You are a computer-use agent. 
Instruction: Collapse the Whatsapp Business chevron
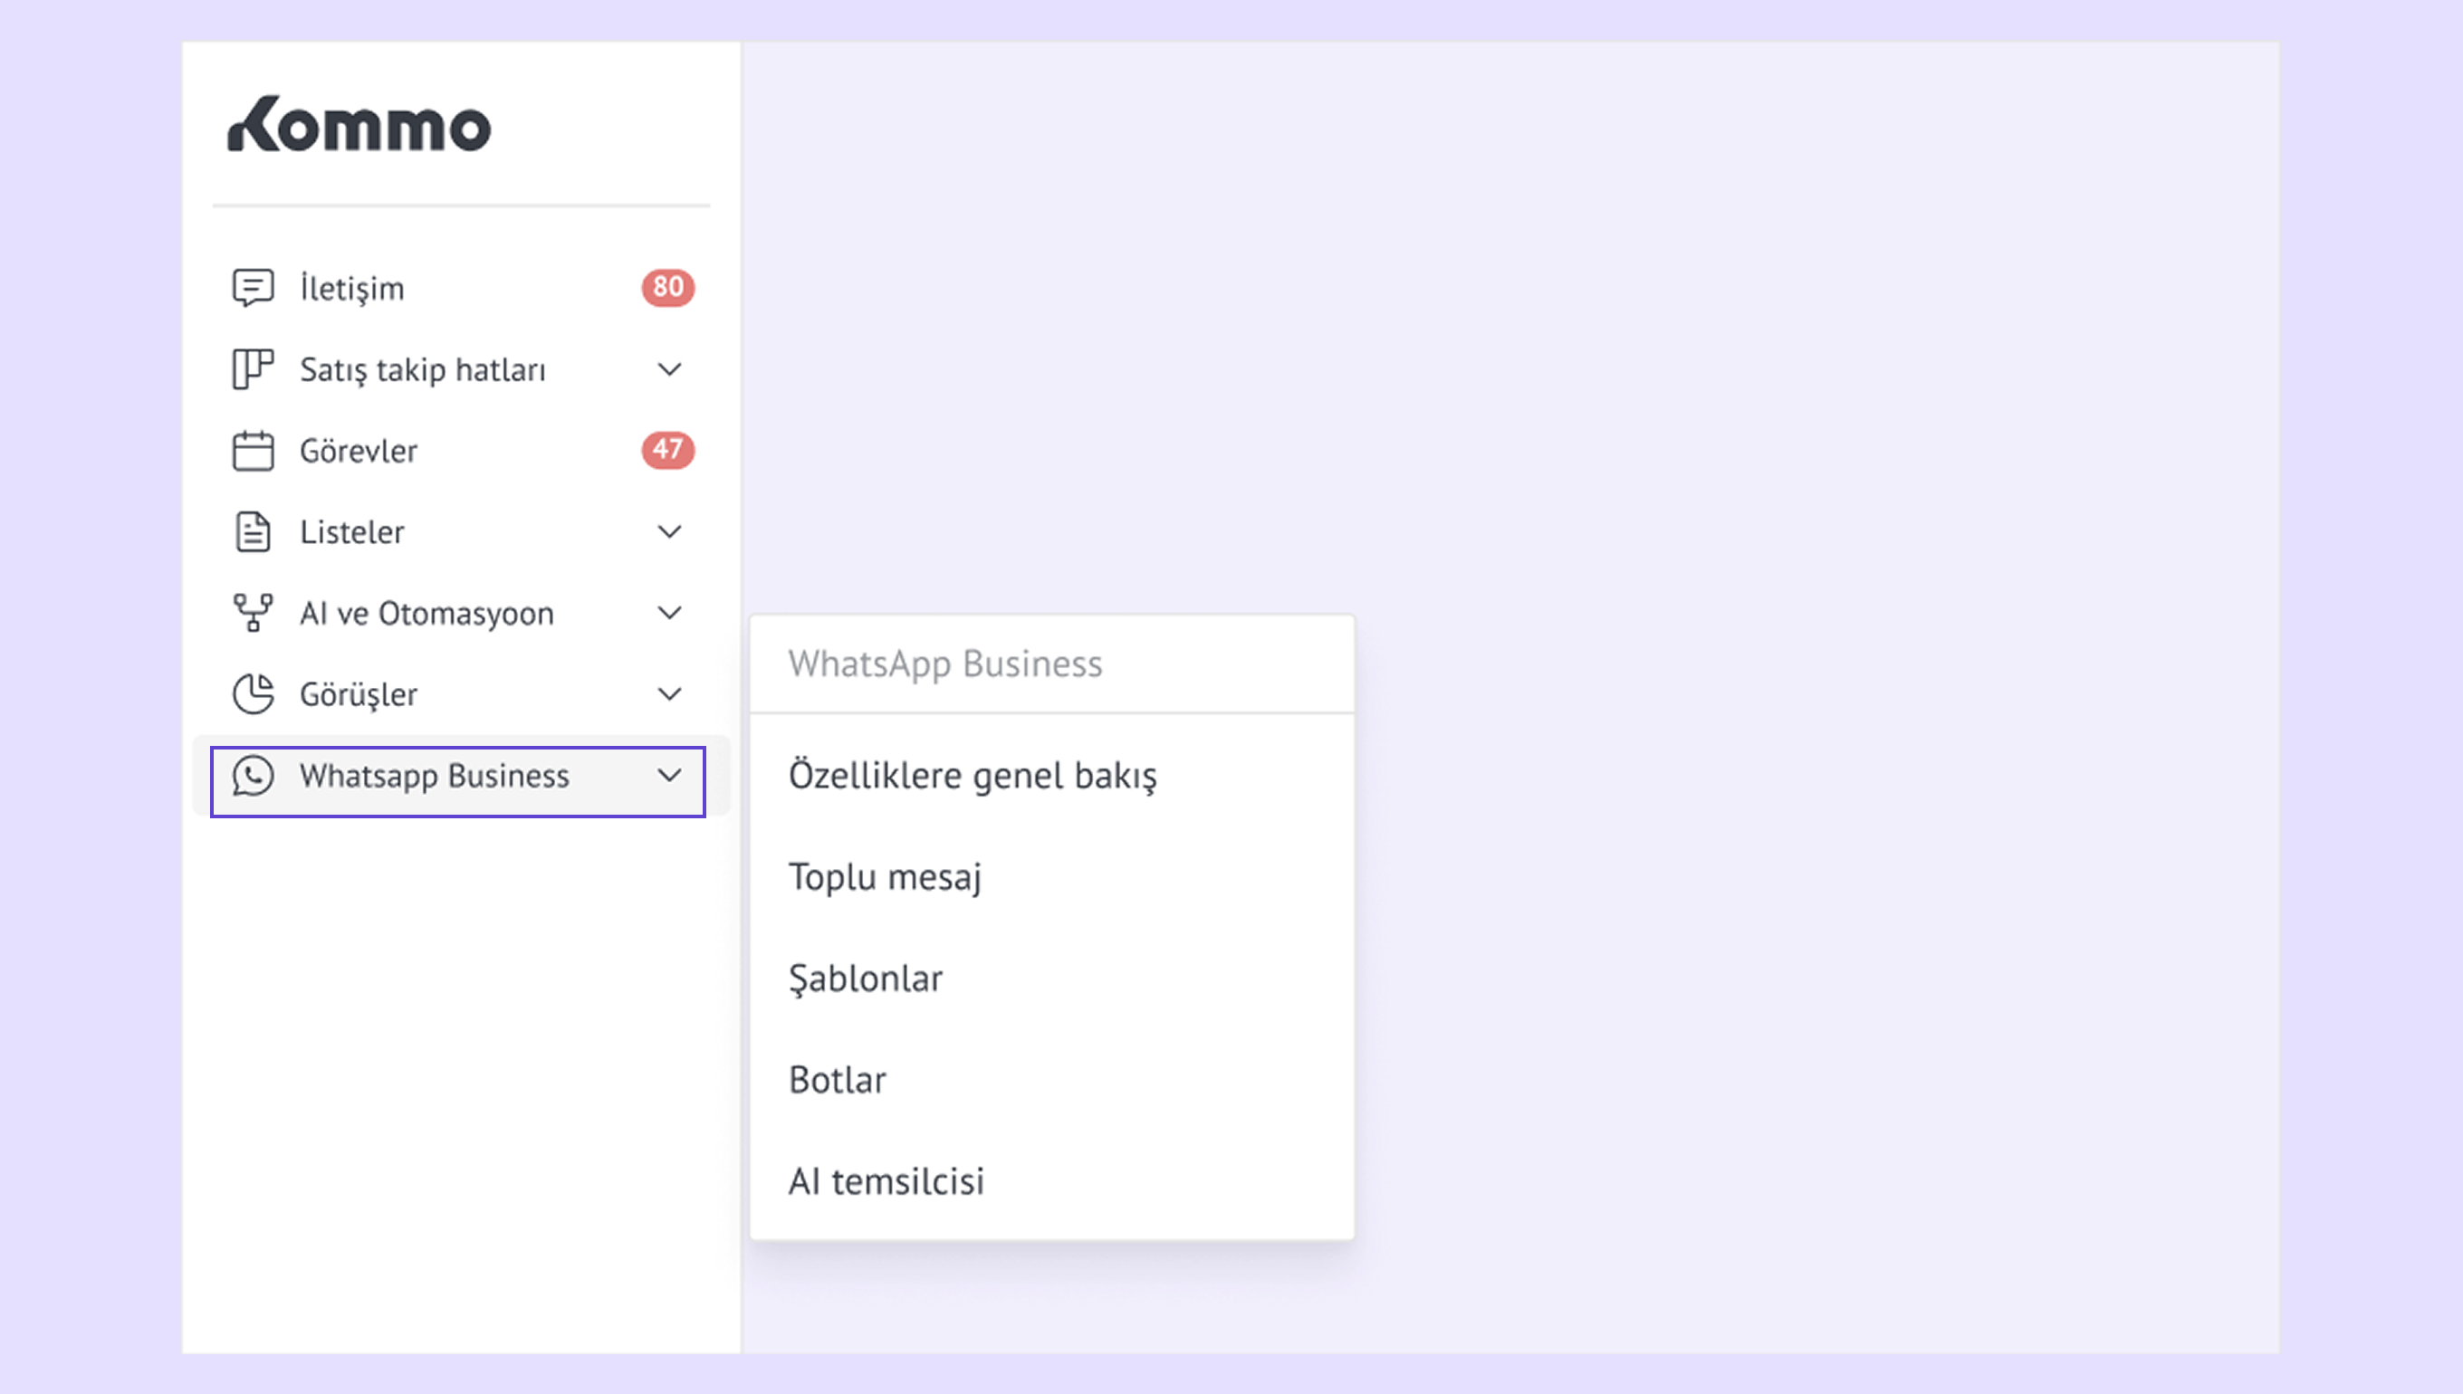coord(669,776)
